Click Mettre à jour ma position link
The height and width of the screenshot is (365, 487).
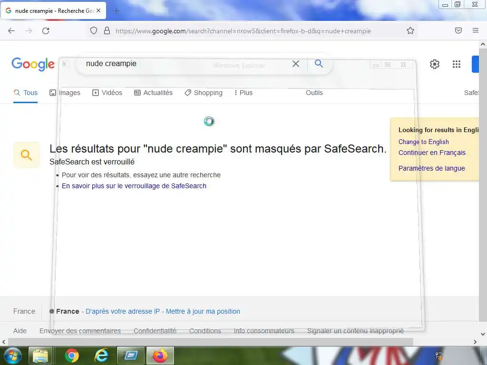click(x=203, y=311)
